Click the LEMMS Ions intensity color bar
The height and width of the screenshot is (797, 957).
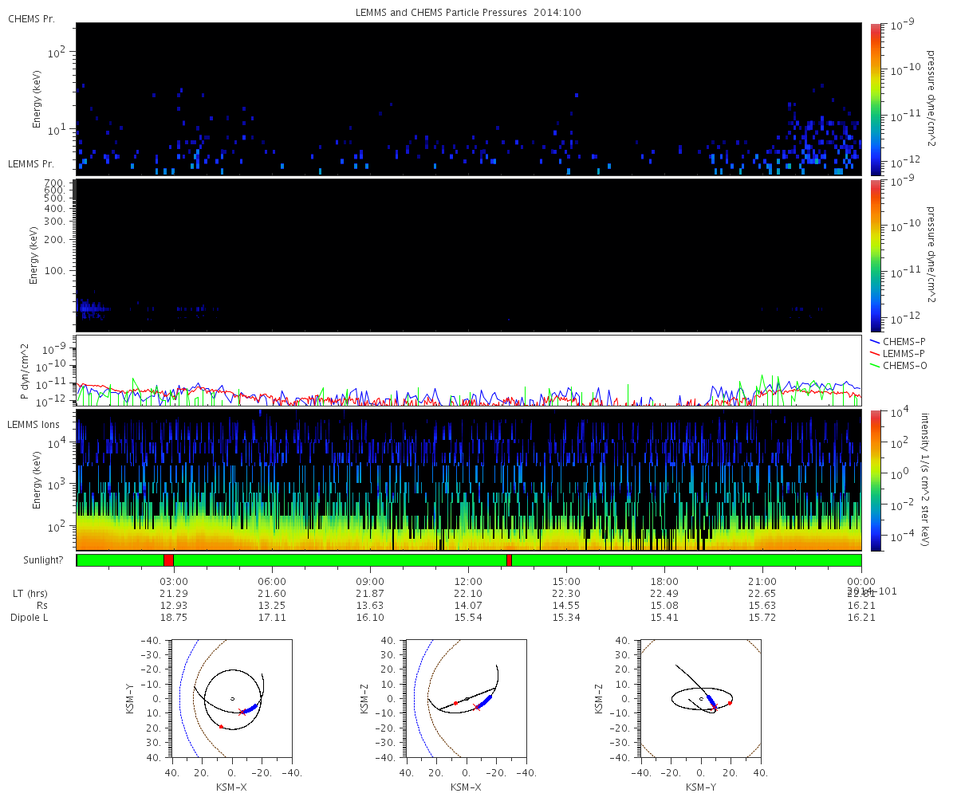pyautogui.click(x=875, y=480)
